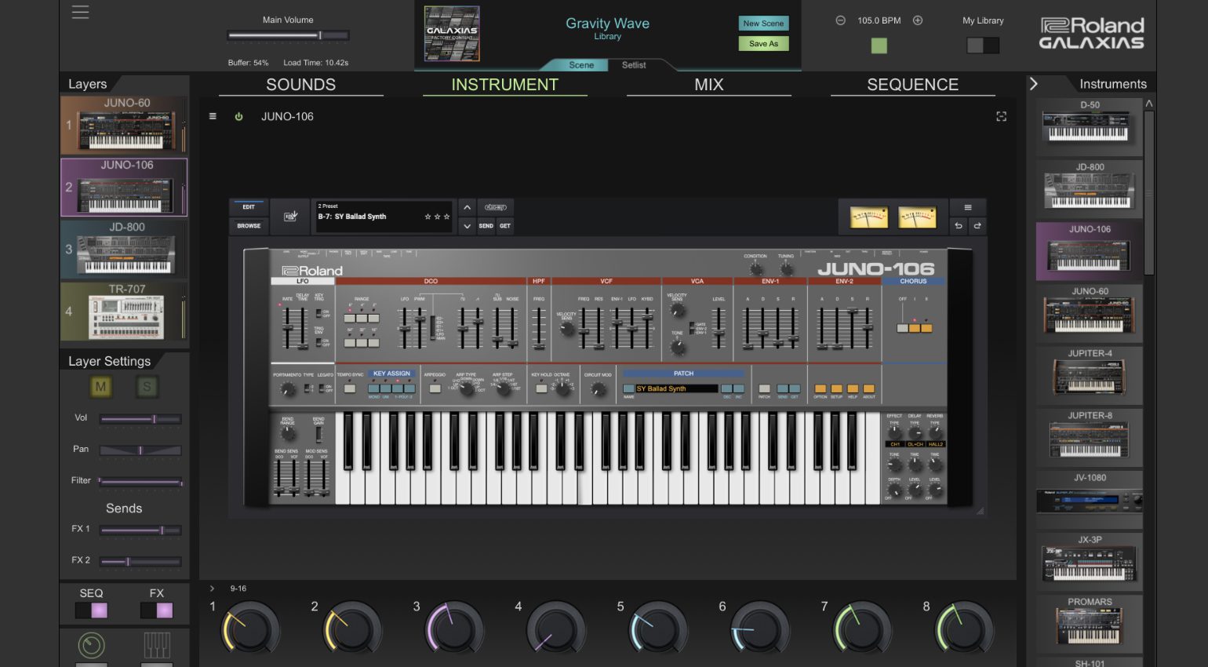Toggle the My Library switch

coord(983,46)
